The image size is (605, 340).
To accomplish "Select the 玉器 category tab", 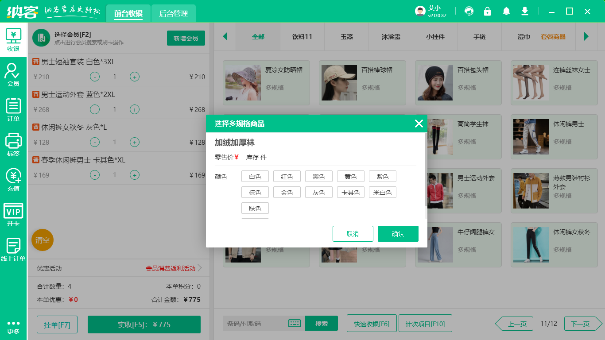I will pos(347,37).
